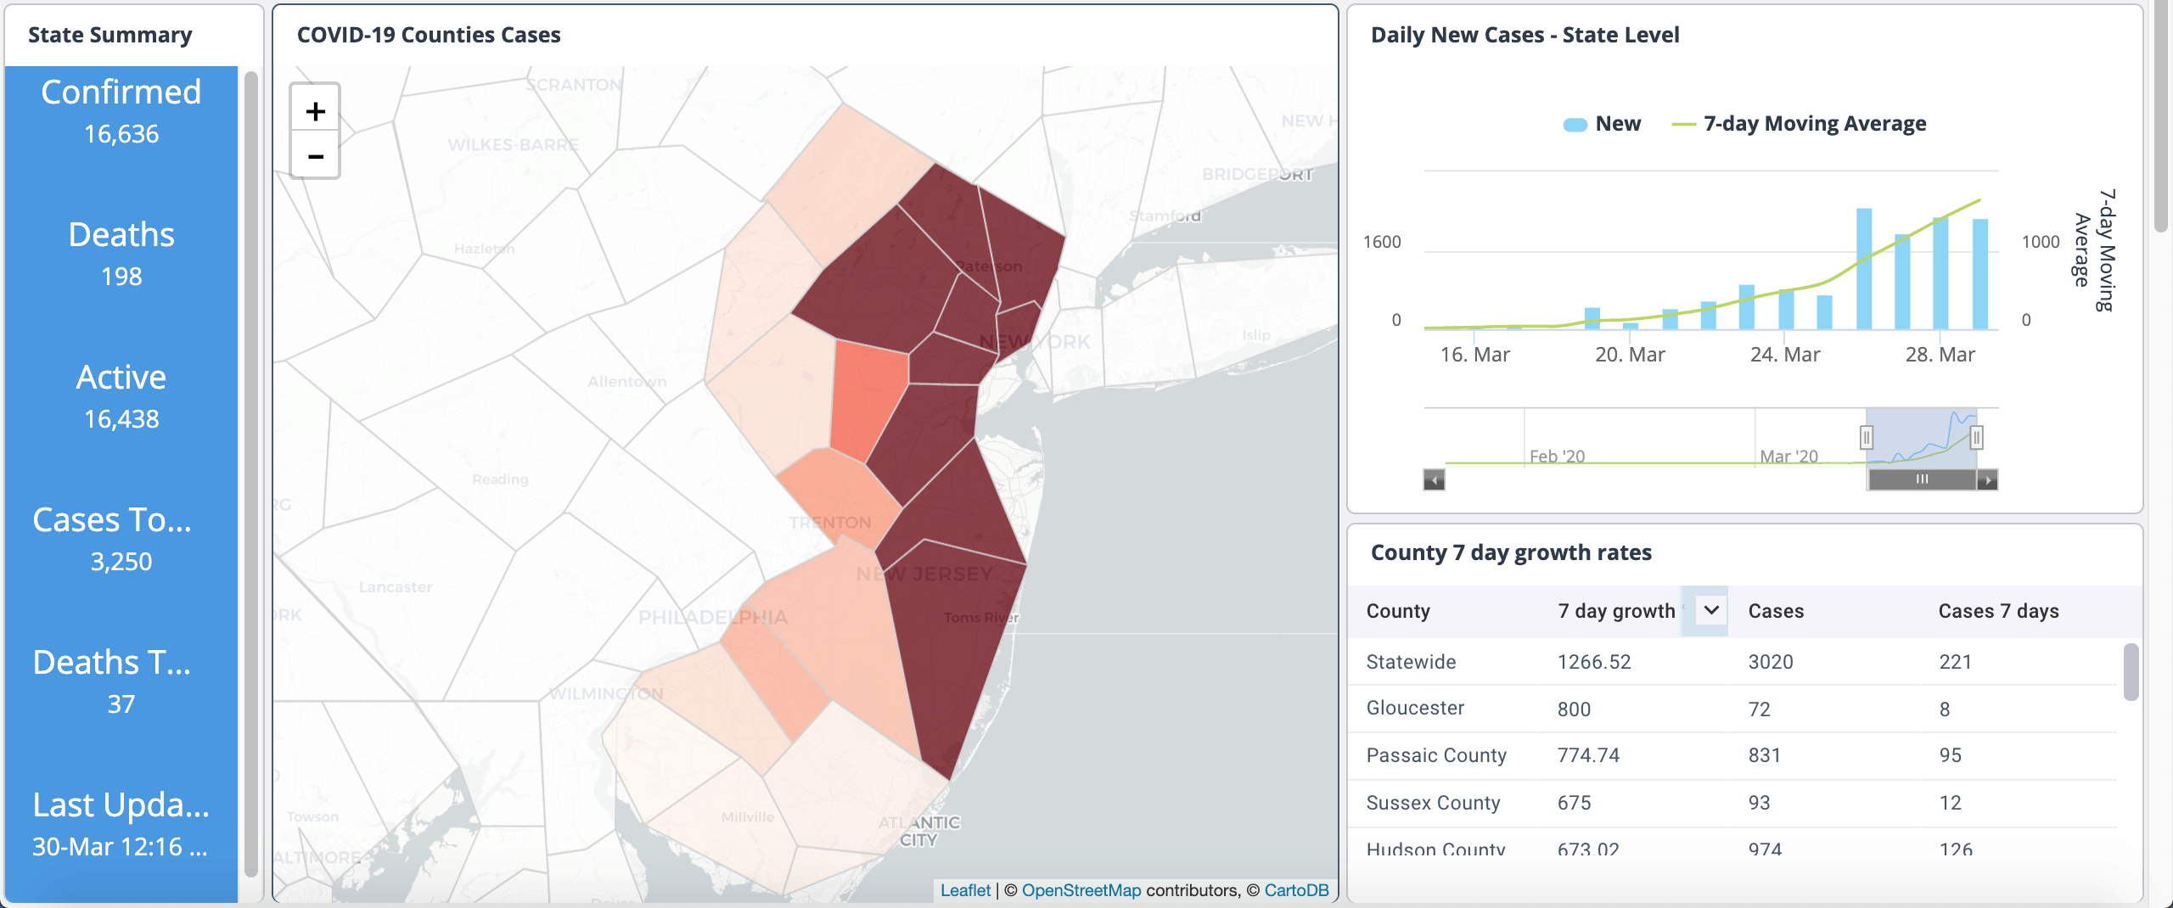Click the 20. Mar axis label
The height and width of the screenshot is (908, 2173).
[1630, 355]
